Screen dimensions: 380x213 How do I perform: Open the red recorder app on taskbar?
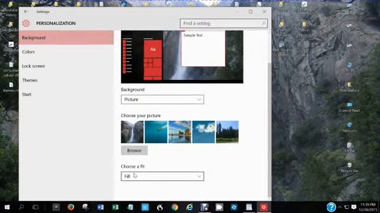264,207
